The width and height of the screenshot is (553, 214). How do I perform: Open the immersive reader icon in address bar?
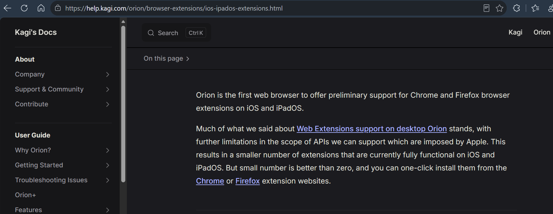click(x=486, y=8)
